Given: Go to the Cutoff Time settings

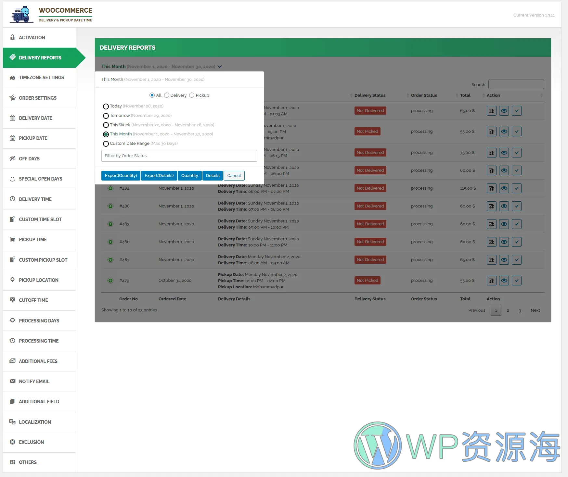Looking at the screenshot, I should [33, 300].
